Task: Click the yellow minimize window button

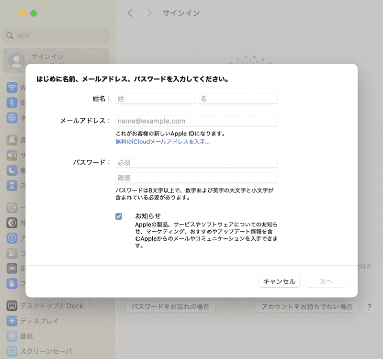Action: (x=23, y=13)
